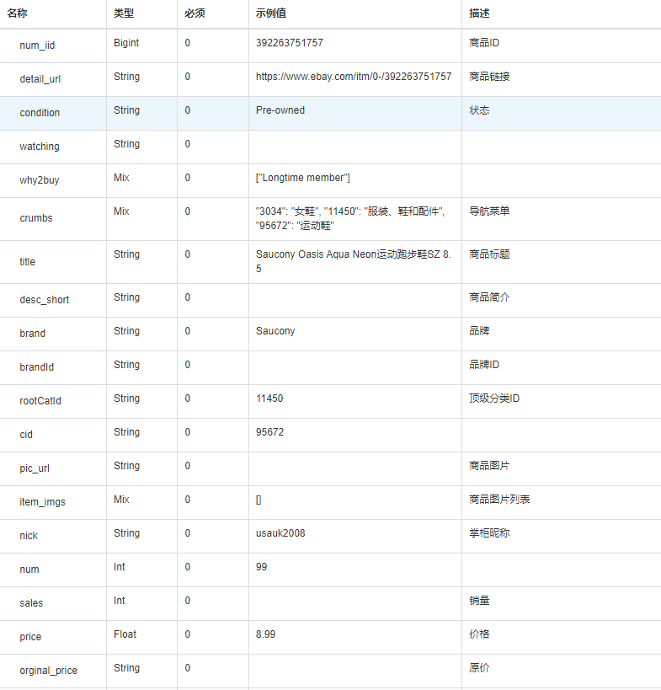Select the 顶级分类ID description
661x690 pixels.
pyautogui.click(x=494, y=398)
